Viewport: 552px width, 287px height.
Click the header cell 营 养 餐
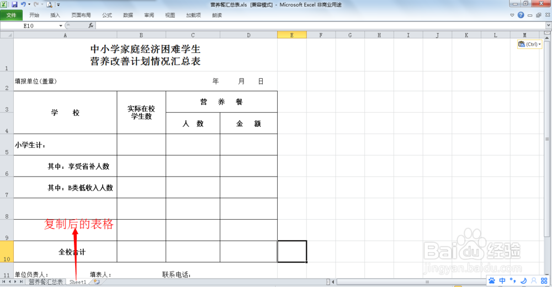(x=221, y=102)
